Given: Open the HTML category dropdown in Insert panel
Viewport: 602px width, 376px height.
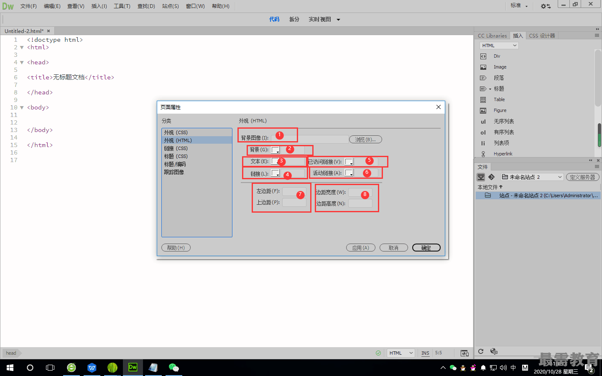Looking at the screenshot, I should (499, 46).
